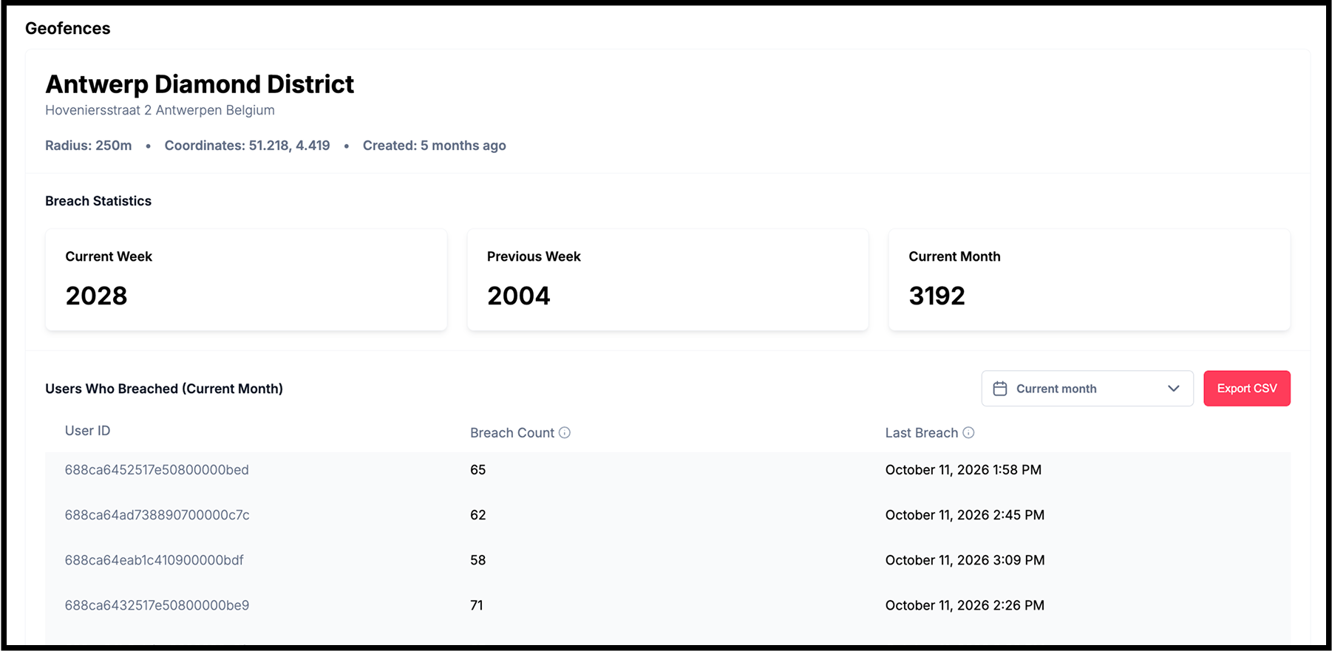This screenshot has width=1332, height=651.
Task: Click the Created: 5 months ago text
Action: tap(435, 146)
